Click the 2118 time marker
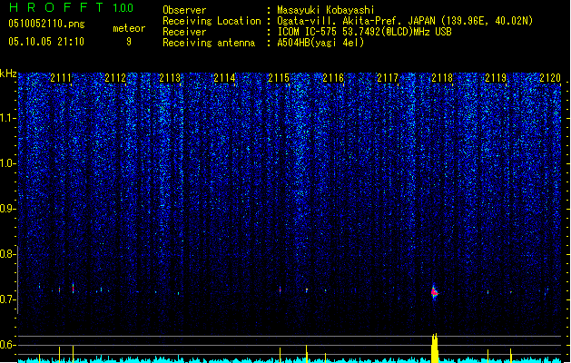The height and width of the screenshot is (363, 571). [x=442, y=78]
